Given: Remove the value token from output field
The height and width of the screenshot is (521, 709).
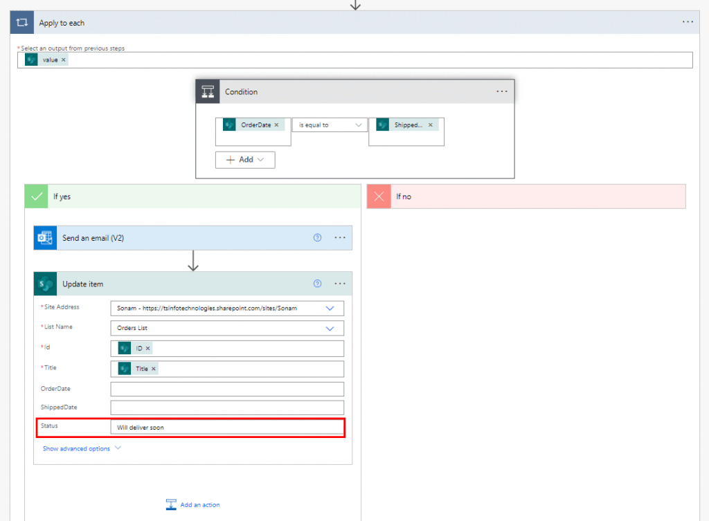Looking at the screenshot, I should 63,60.
